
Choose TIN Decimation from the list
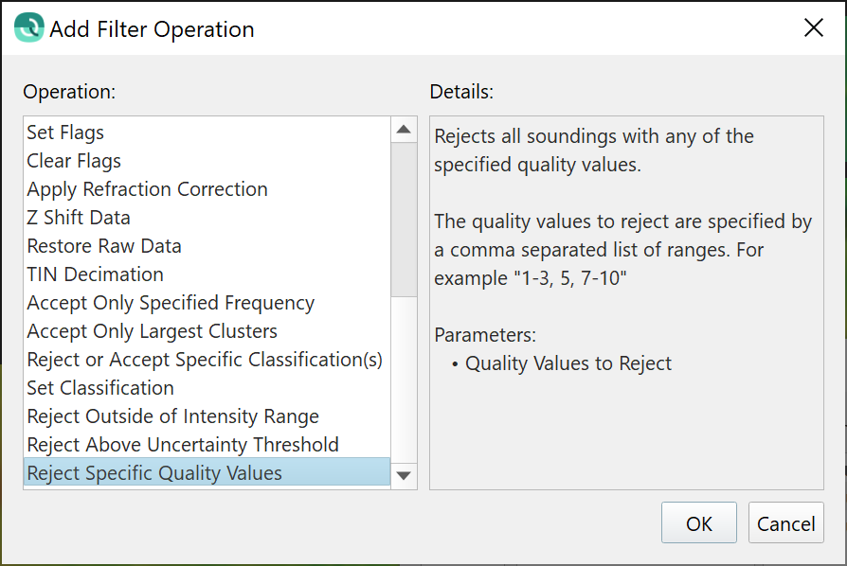[x=95, y=274]
